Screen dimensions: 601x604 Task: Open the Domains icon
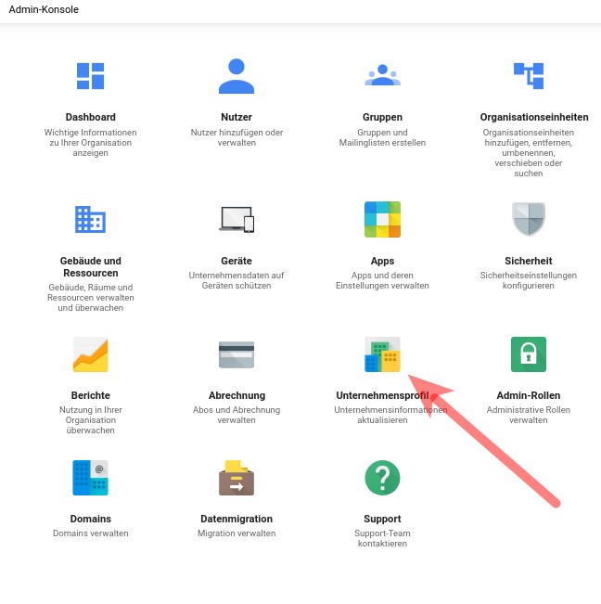click(90, 478)
